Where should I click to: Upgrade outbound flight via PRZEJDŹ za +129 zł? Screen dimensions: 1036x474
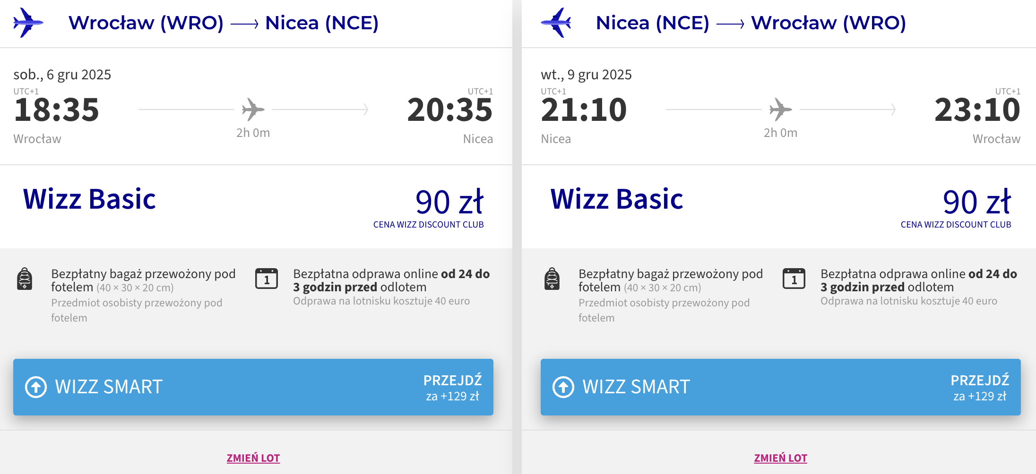click(x=453, y=388)
